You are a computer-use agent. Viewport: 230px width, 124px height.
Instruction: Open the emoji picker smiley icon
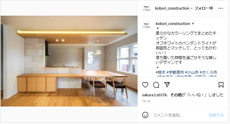pos(145,115)
